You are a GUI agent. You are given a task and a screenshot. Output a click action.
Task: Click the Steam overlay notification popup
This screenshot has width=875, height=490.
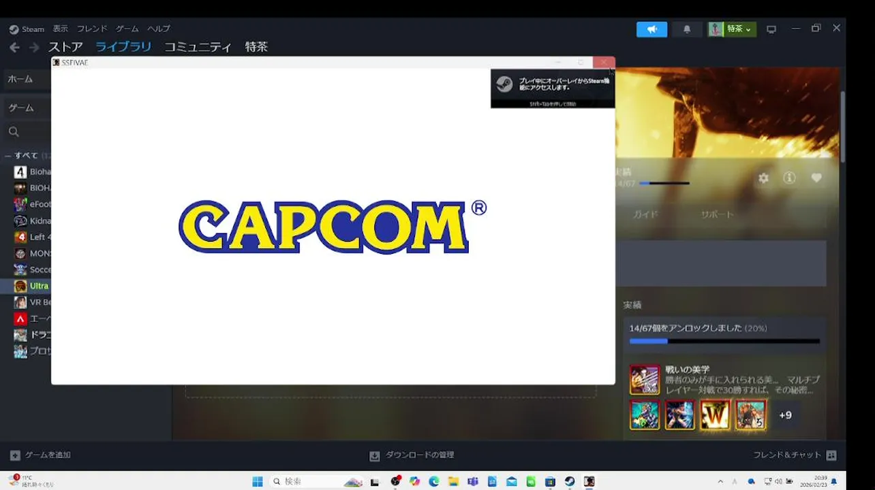(553, 88)
